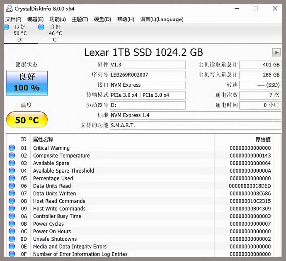The width and height of the screenshot is (286, 261).
Task: Click status icon of Media and Data Integrity Errors
Action: click(12, 246)
